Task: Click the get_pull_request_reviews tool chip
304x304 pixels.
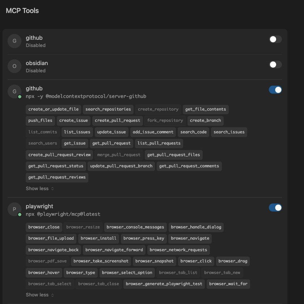Action: coord(57,177)
